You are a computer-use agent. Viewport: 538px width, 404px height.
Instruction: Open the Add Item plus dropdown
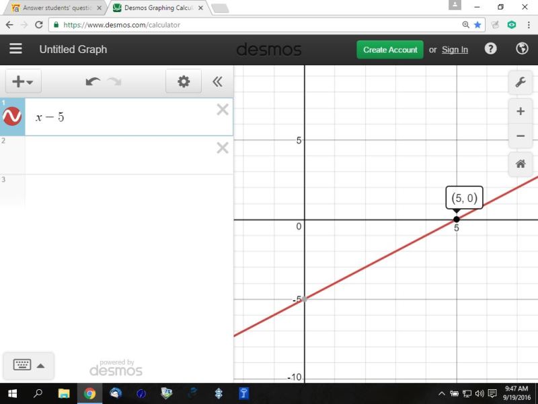tap(23, 81)
